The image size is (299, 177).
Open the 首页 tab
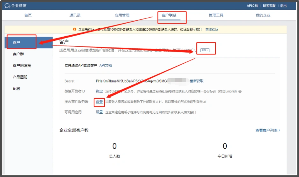click(28, 15)
